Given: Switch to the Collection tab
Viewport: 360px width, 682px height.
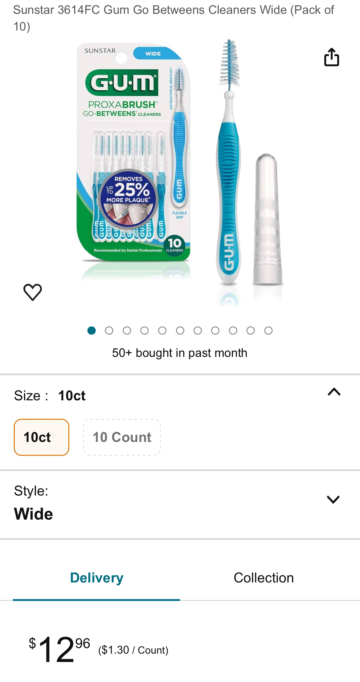Looking at the screenshot, I should [264, 578].
